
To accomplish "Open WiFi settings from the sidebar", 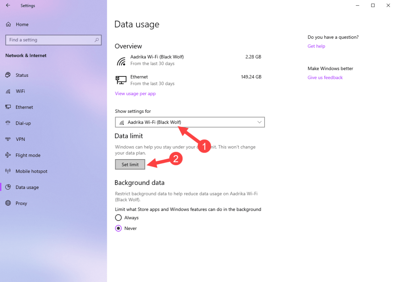I will tap(8, 91).
